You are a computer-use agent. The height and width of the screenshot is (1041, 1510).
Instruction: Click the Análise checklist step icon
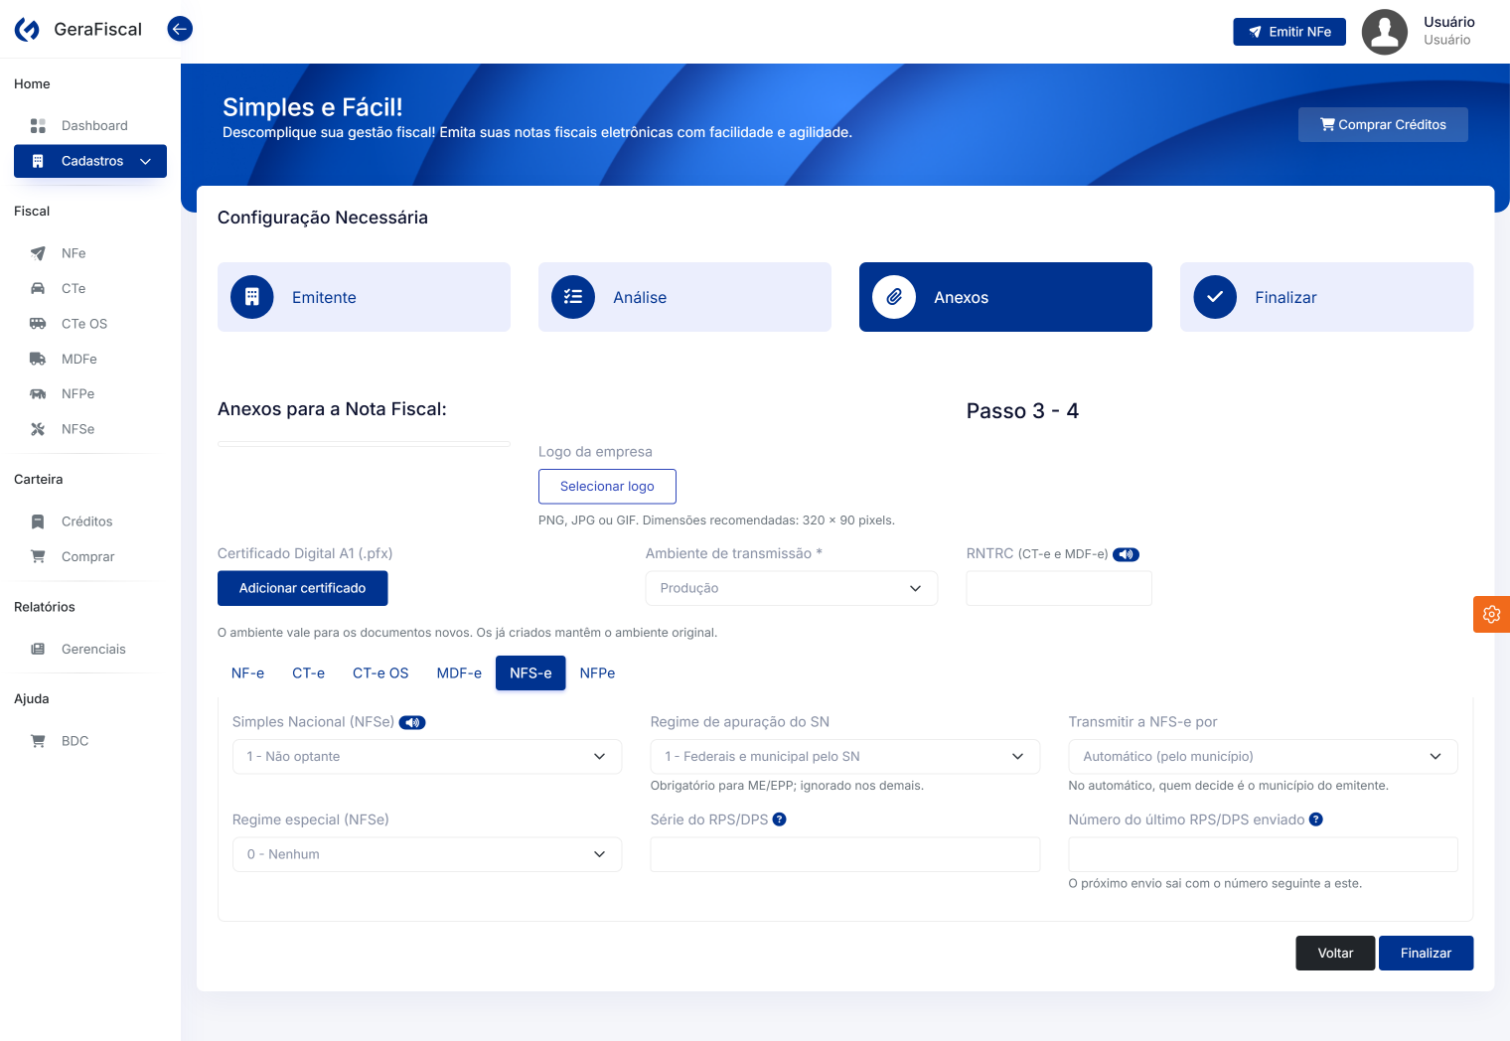tap(573, 297)
